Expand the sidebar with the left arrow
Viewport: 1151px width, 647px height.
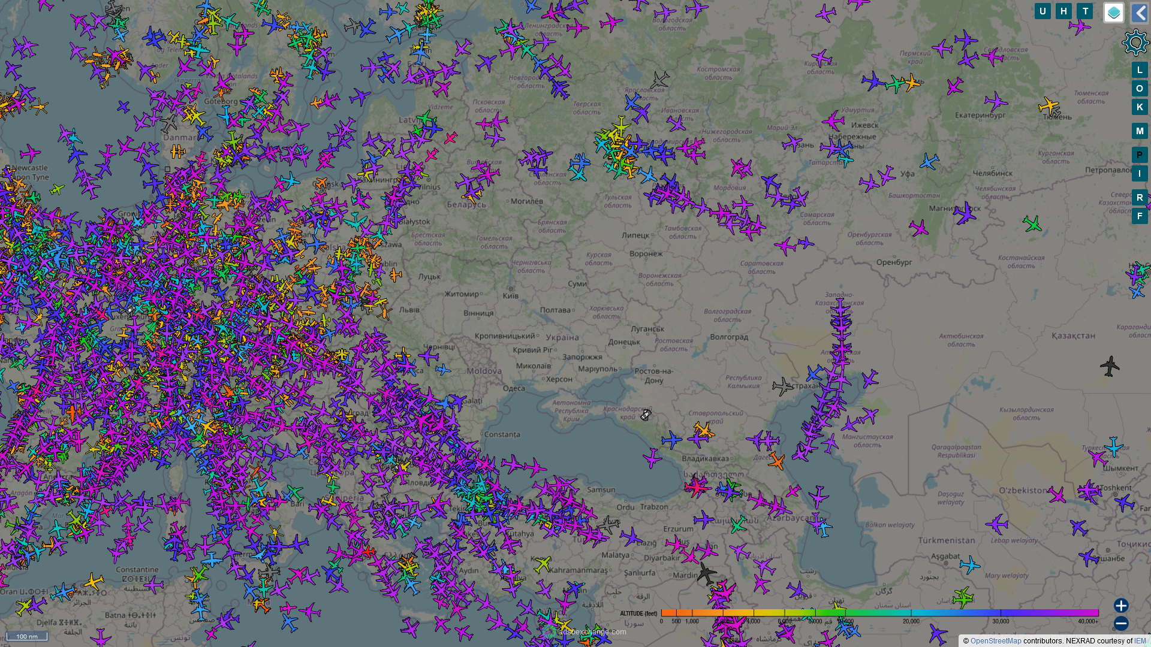(x=1140, y=13)
